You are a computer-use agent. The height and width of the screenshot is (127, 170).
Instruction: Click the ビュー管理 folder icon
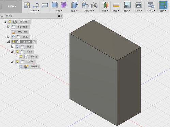click(13, 27)
